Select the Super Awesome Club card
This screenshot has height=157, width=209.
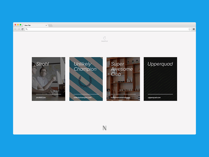[123, 78]
